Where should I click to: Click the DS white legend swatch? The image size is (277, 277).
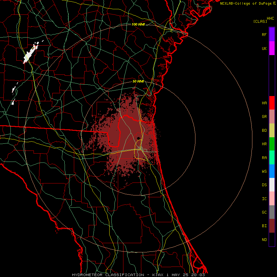point(272,185)
